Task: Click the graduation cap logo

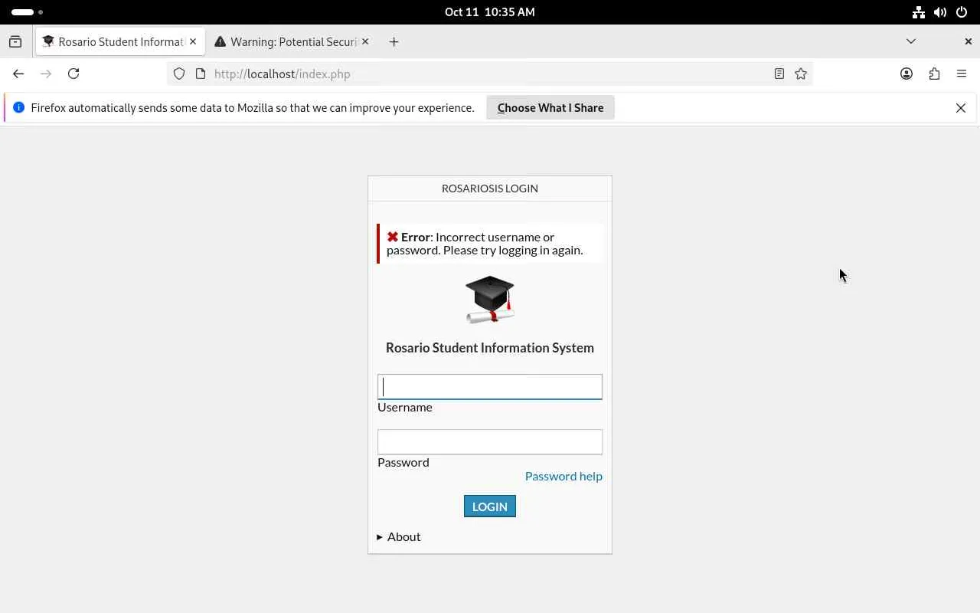Action: [490, 299]
